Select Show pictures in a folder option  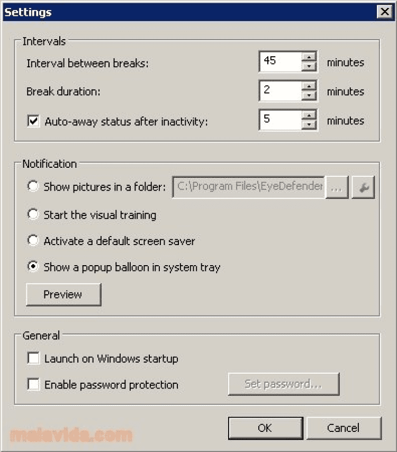pyautogui.click(x=34, y=186)
